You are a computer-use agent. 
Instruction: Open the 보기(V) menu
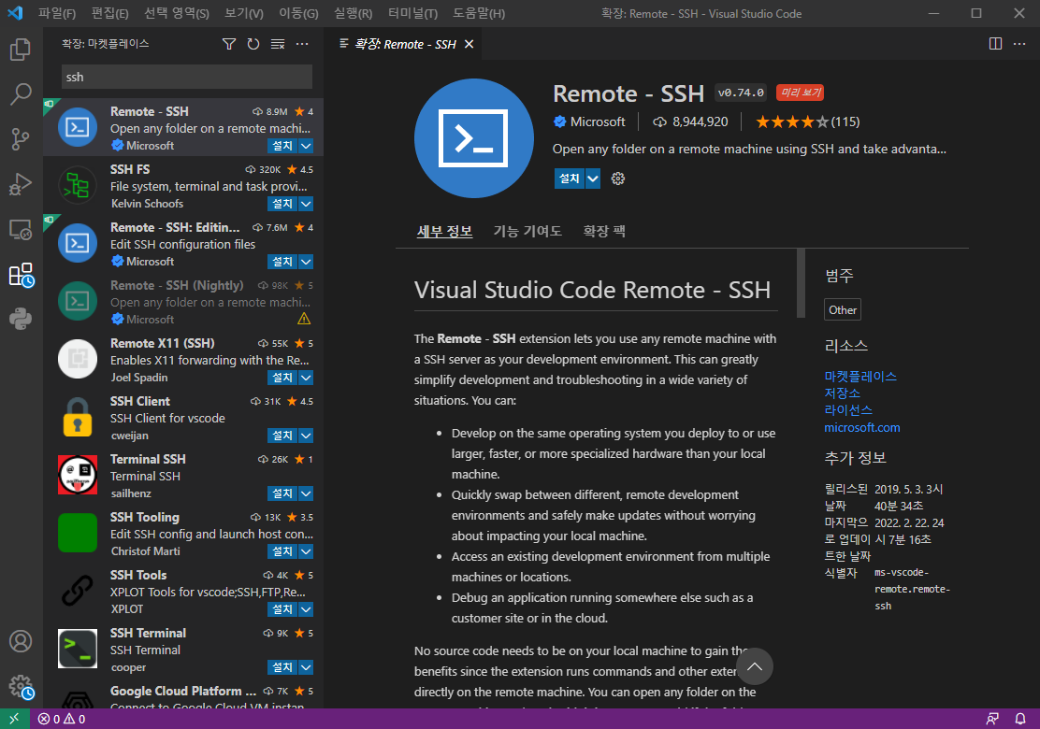(x=243, y=13)
